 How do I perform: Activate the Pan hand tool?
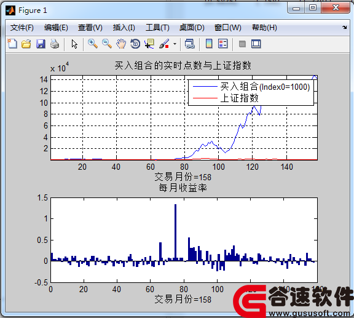(x=121, y=44)
